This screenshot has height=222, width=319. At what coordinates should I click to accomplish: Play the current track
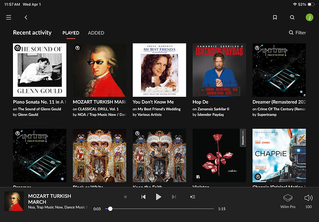click(x=159, y=197)
